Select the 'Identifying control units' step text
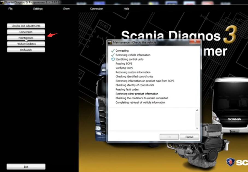Viewport: 248px width, 172px height. pyautogui.click(x=129, y=60)
